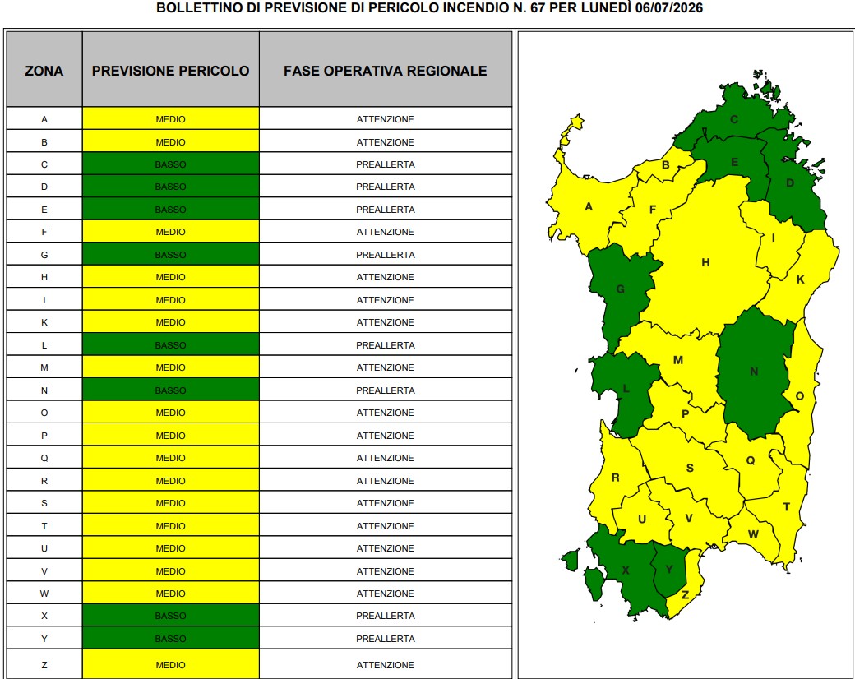Click green zone G on the map

coord(620,289)
